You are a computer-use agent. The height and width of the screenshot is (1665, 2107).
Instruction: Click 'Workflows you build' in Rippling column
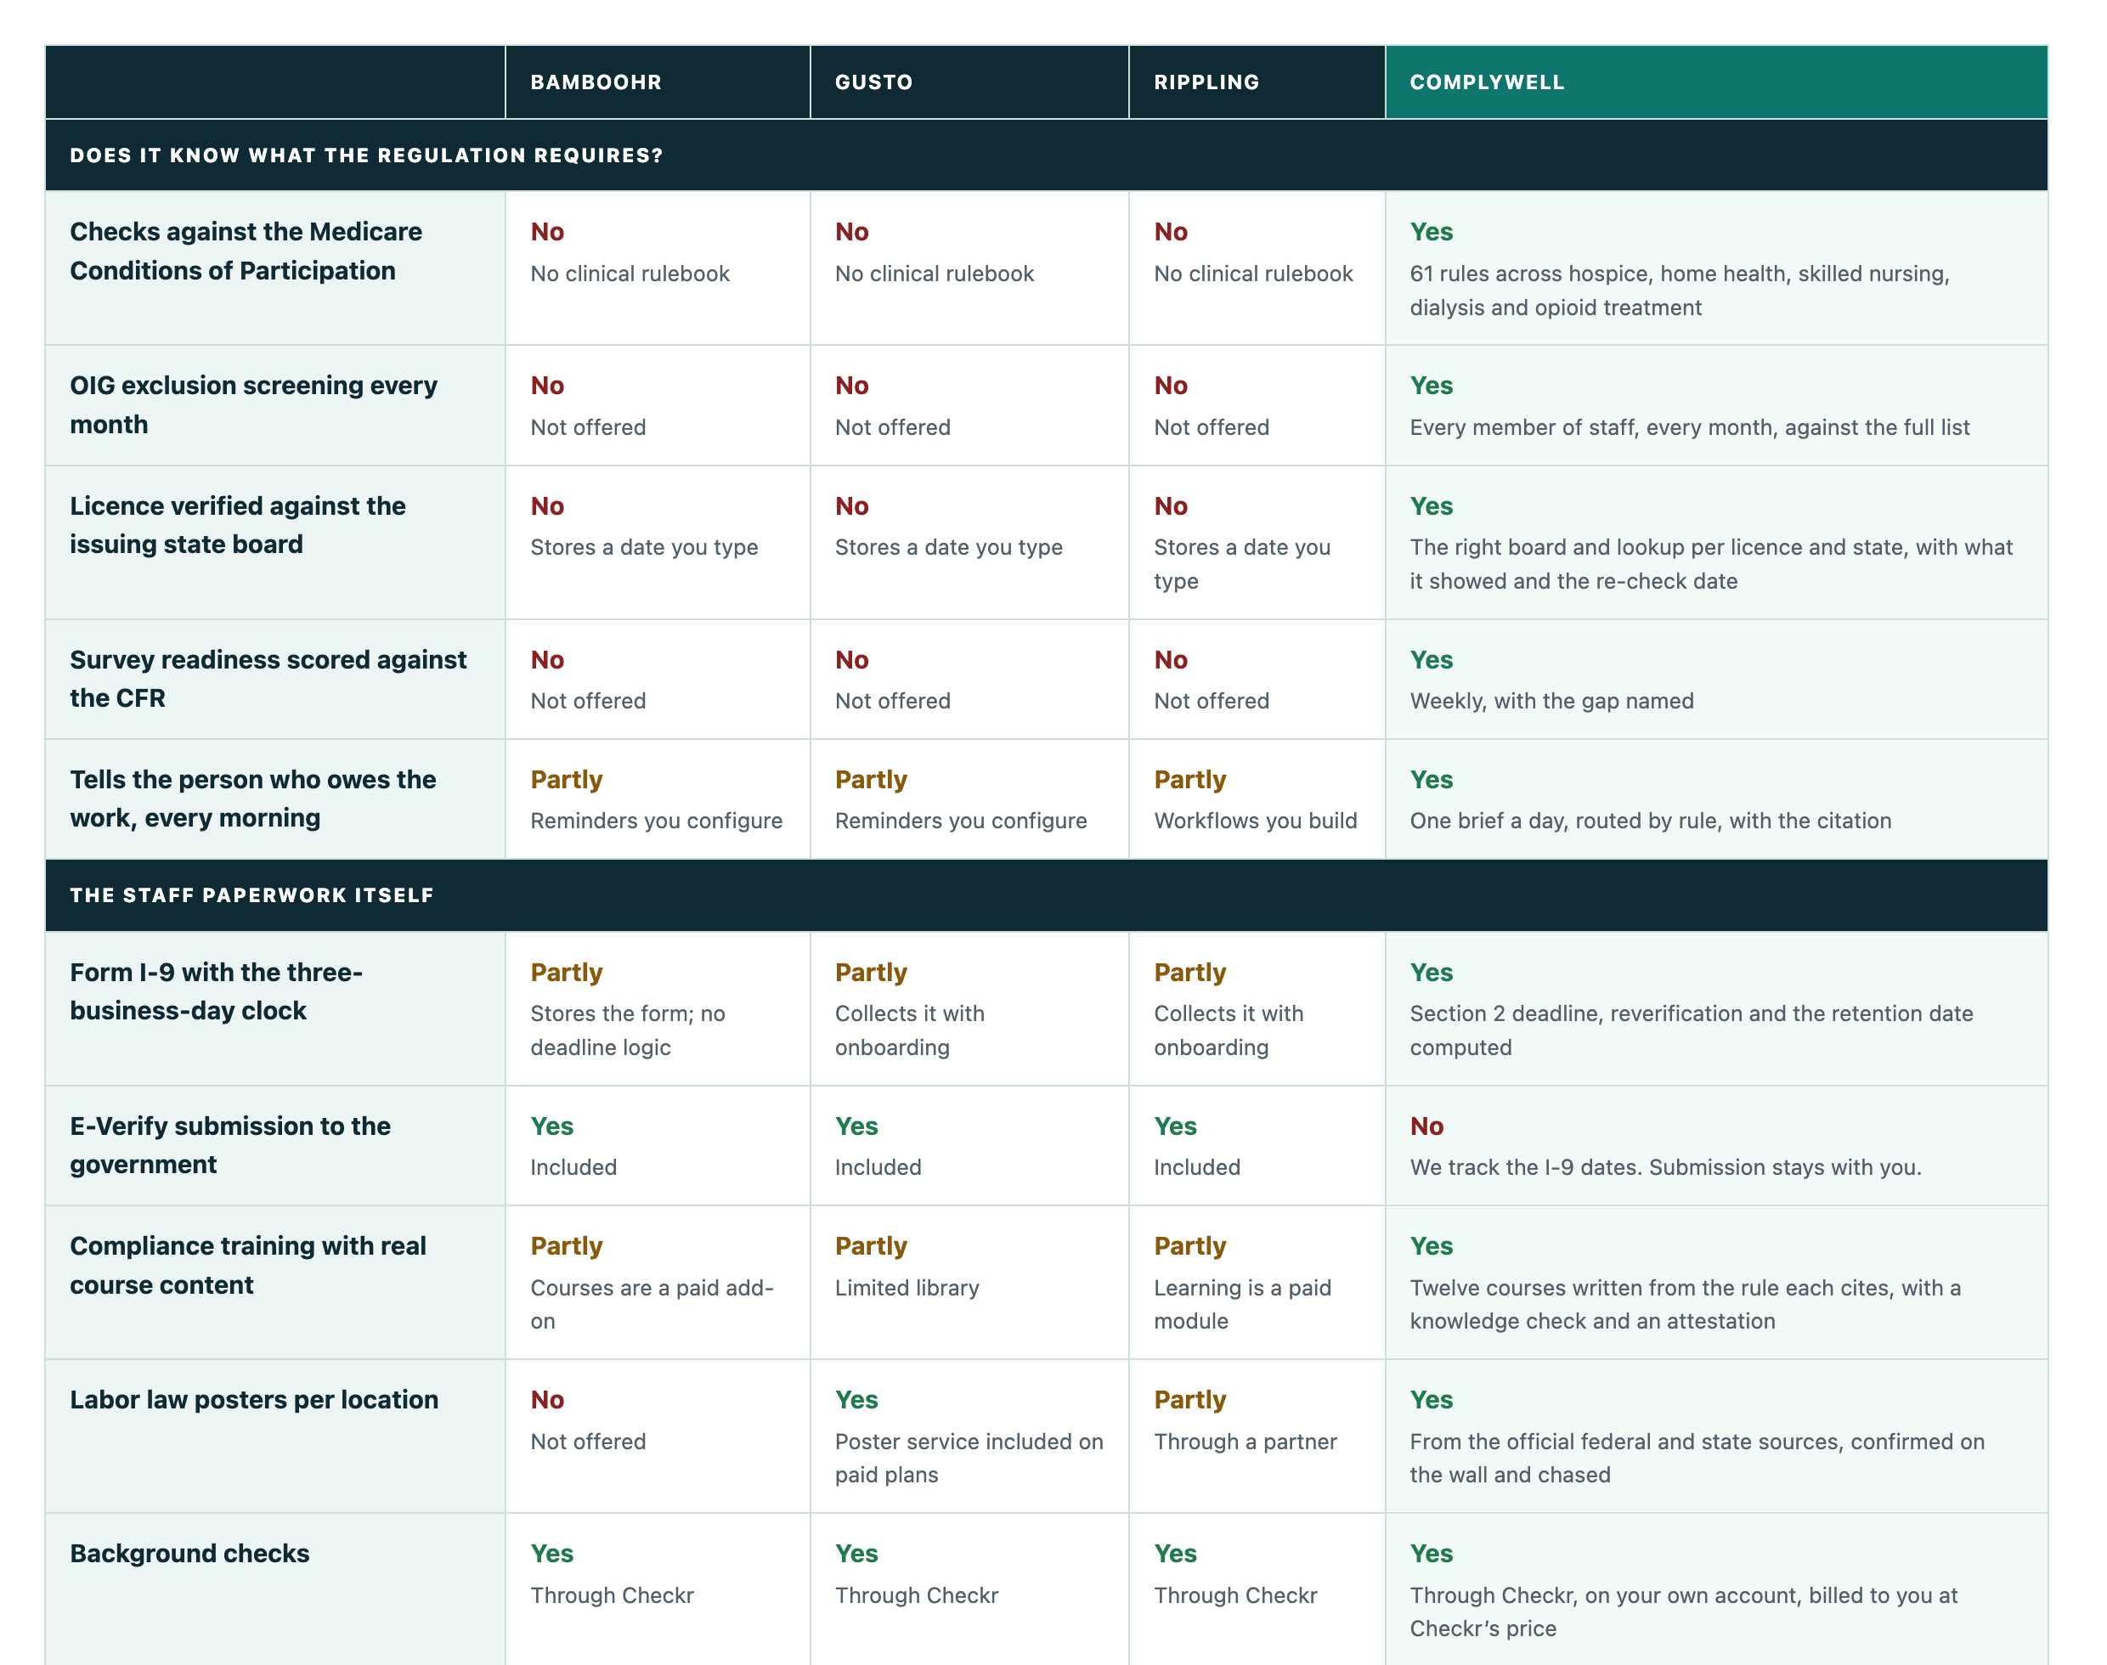pos(1255,821)
